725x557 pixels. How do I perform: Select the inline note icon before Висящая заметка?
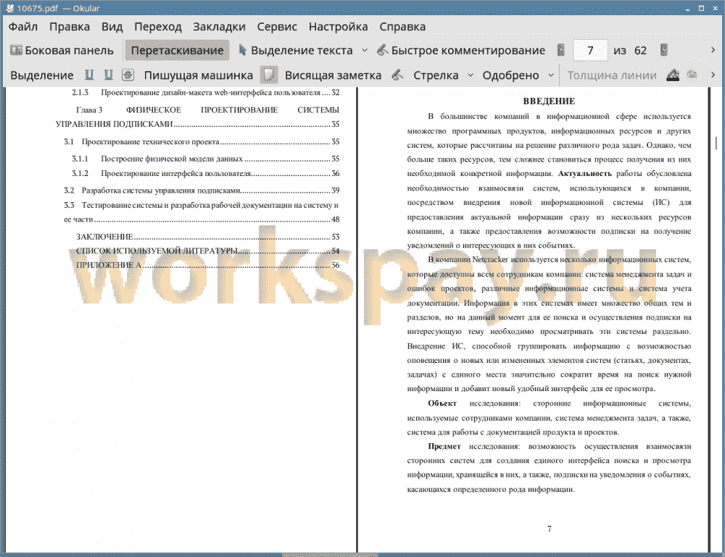click(x=269, y=75)
